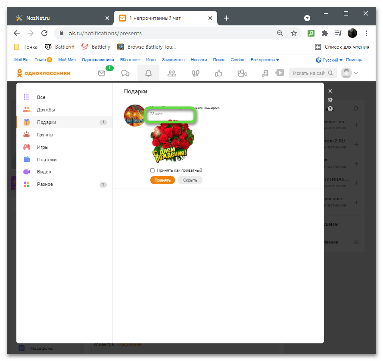Open a new browser tab
This screenshot has width=383, height=361.
click(227, 18)
